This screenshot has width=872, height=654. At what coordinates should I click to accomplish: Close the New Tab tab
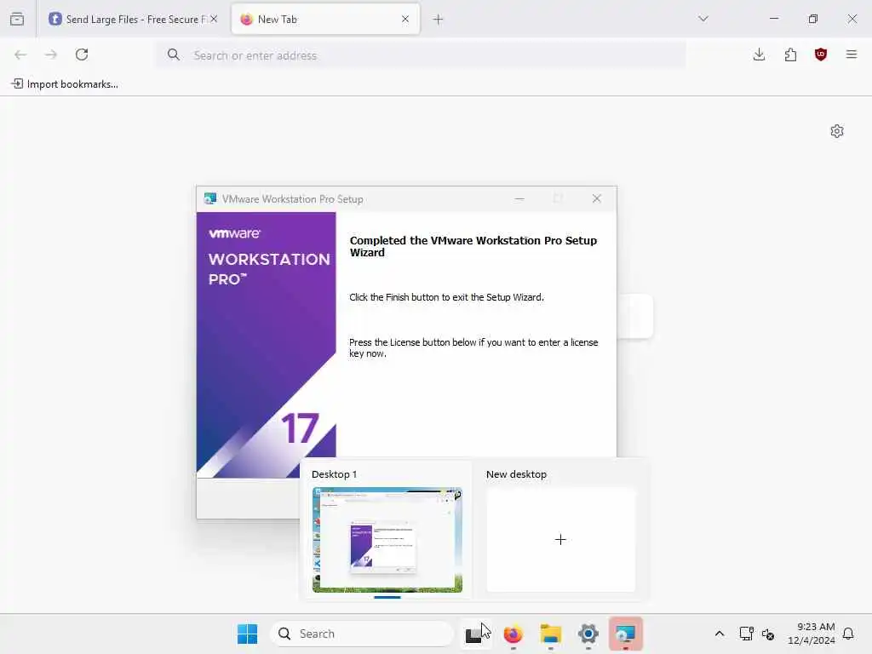(404, 19)
